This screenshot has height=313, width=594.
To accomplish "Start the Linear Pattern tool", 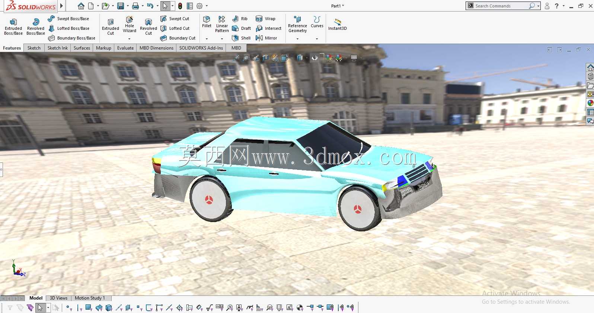I will click(x=222, y=24).
